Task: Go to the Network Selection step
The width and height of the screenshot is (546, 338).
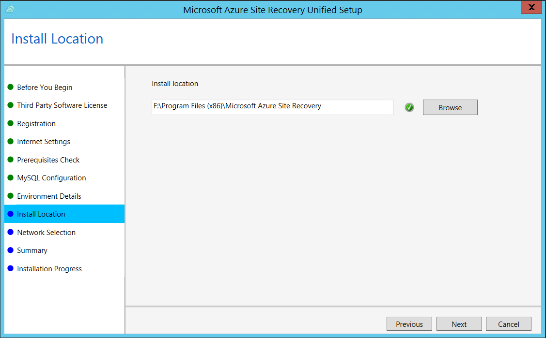Action: click(x=47, y=233)
